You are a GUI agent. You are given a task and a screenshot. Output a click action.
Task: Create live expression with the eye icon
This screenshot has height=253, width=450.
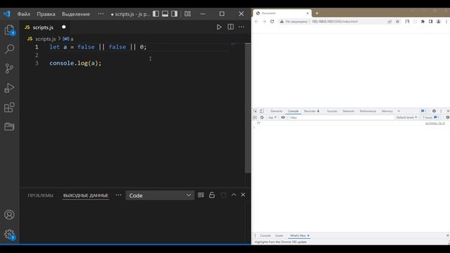pos(283,117)
